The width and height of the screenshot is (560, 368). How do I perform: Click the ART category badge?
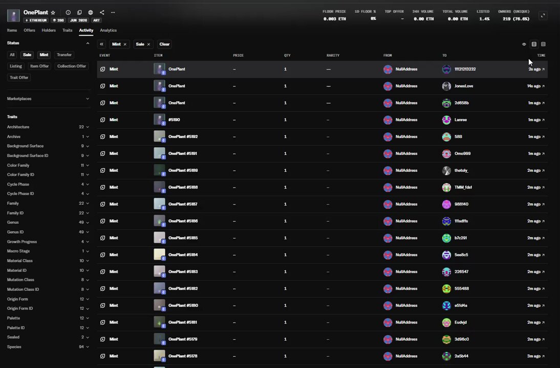tap(96, 20)
